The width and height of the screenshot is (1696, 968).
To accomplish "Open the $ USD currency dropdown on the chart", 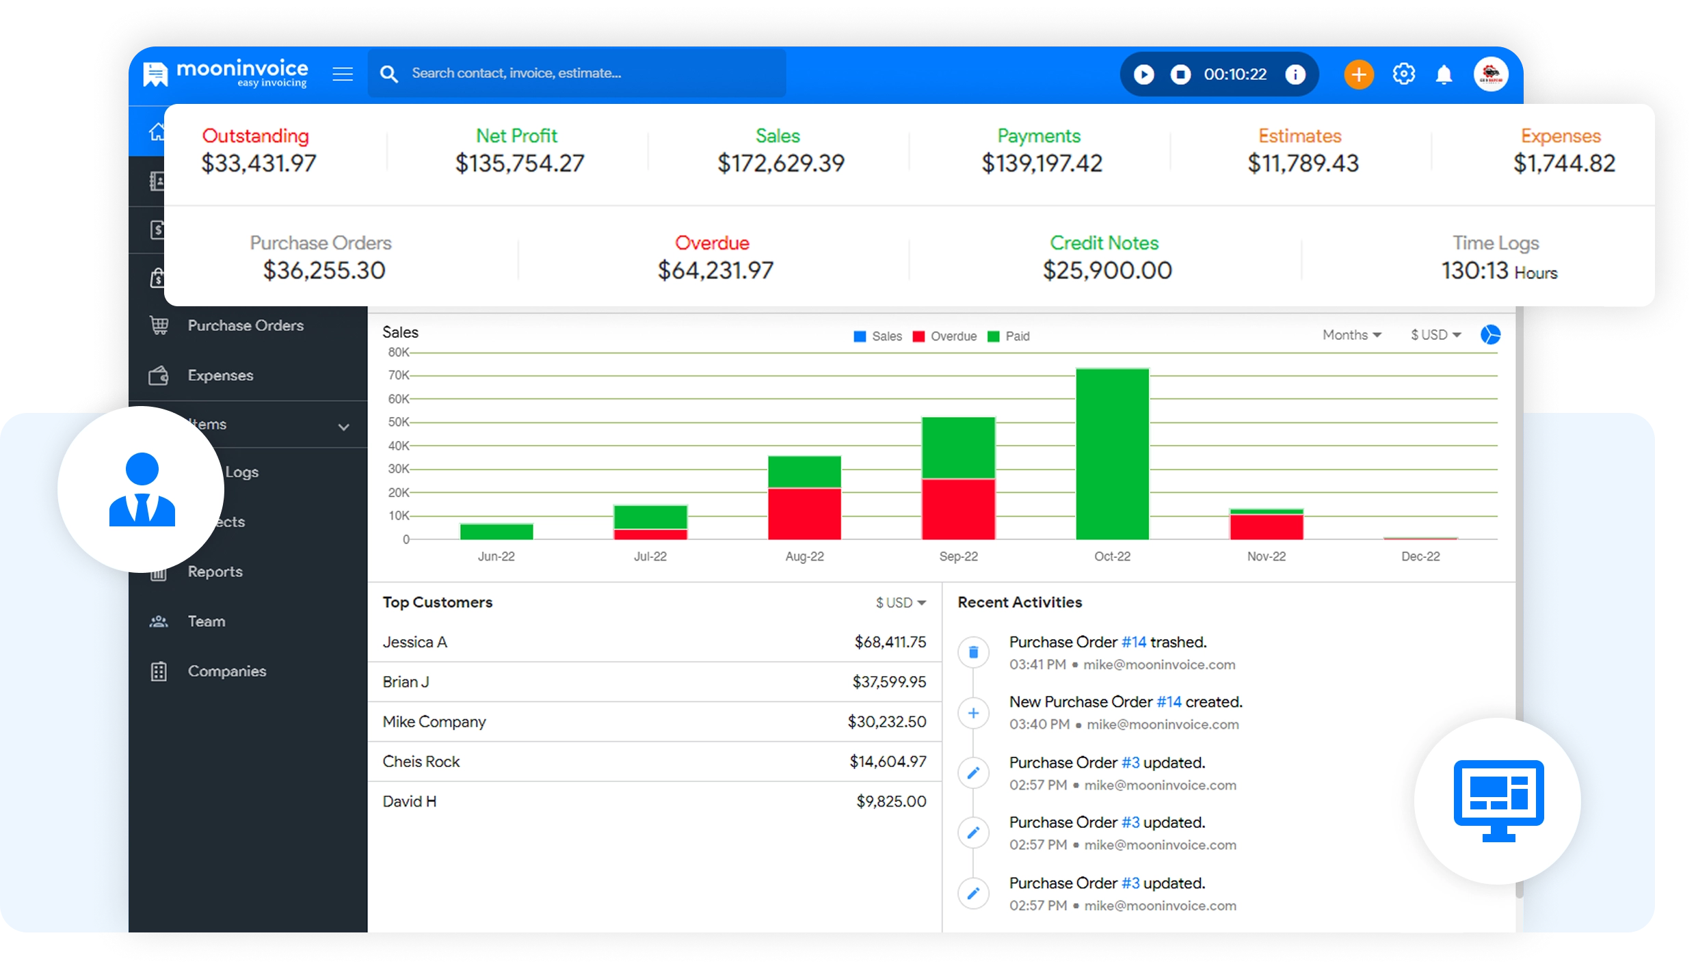I will 1434,335.
